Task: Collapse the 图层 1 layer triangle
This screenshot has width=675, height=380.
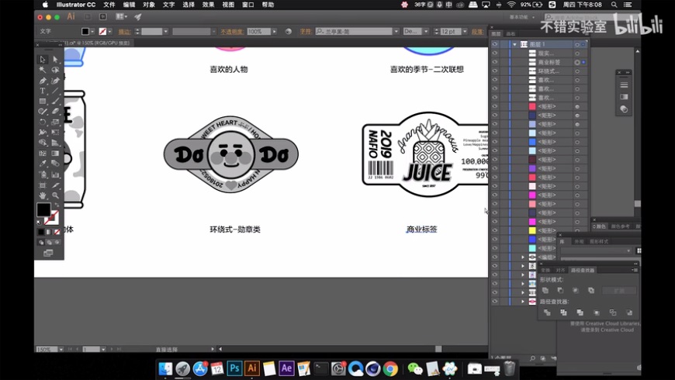Action: 514,44
